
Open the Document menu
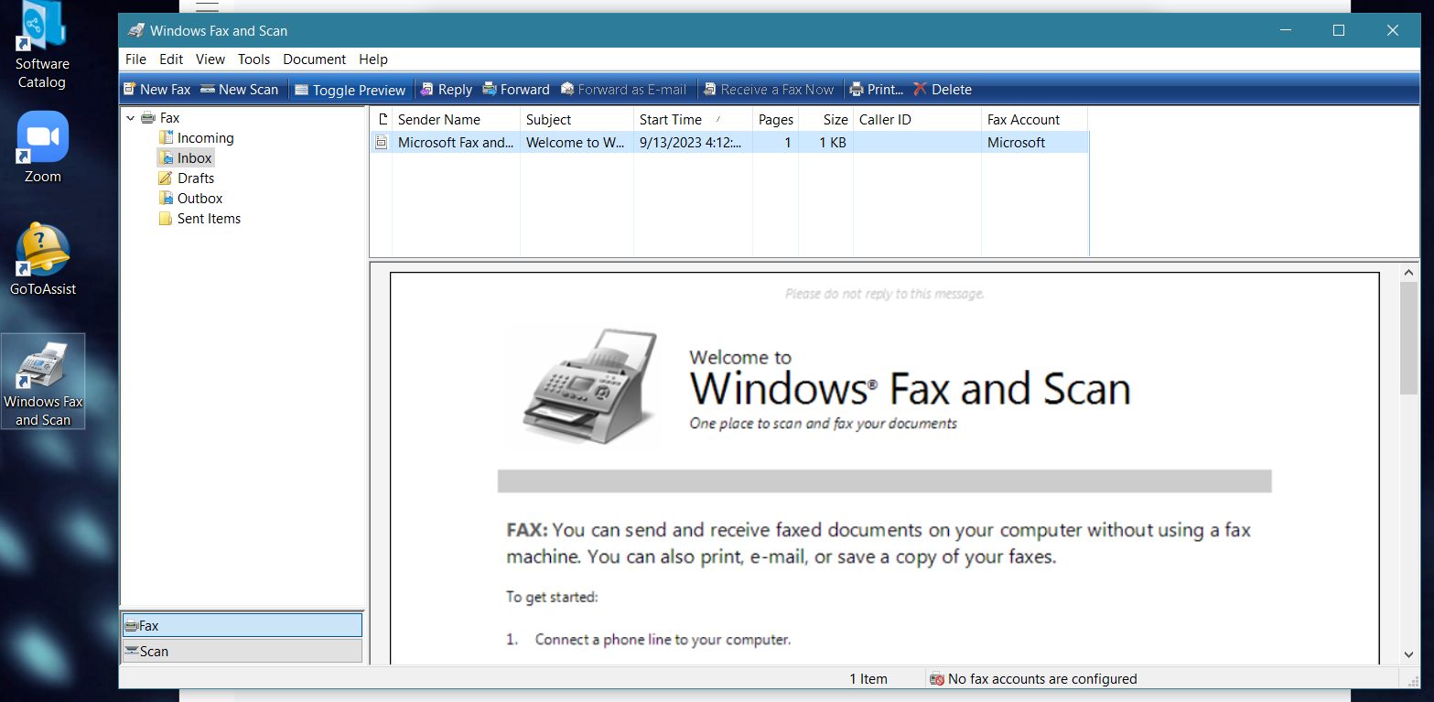click(x=315, y=59)
